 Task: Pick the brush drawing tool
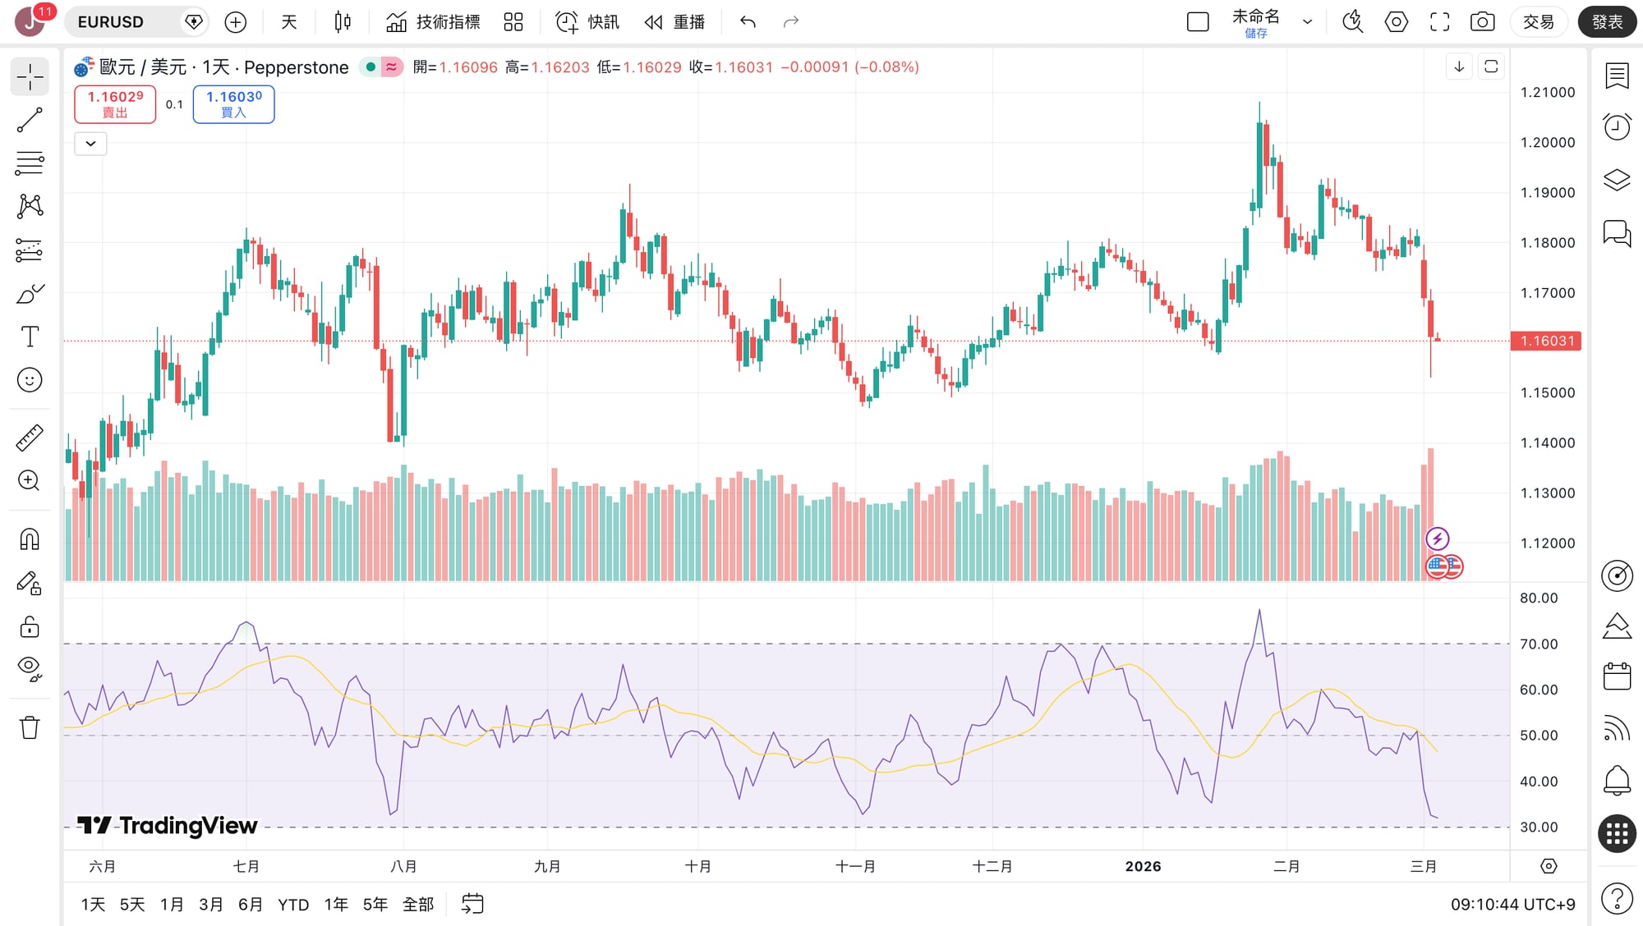pyautogui.click(x=30, y=293)
